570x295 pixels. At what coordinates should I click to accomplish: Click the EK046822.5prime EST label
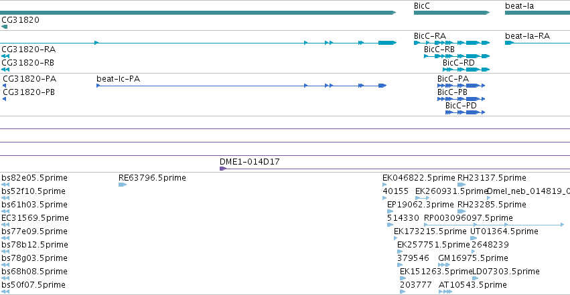tap(419, 178)
